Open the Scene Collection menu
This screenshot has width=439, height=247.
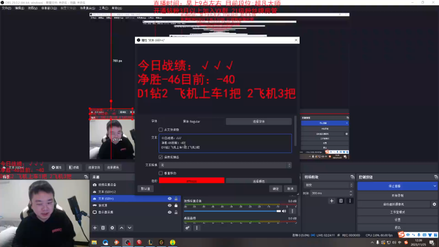[87, 8]
